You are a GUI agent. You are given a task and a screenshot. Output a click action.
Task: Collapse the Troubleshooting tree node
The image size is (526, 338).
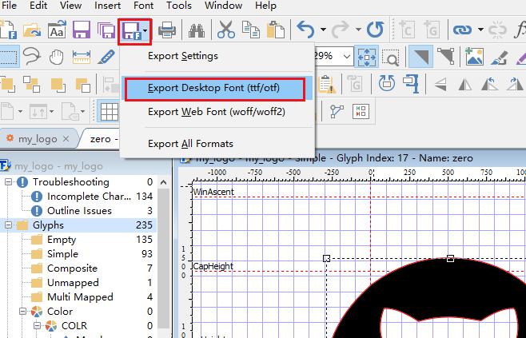pyautogui.click(x=8, y=182)
